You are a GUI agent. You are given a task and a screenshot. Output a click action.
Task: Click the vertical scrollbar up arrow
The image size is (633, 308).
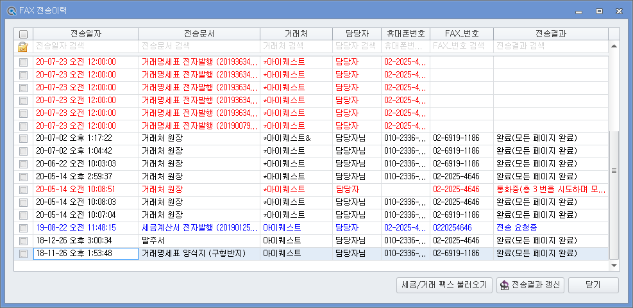coord(614,46)
